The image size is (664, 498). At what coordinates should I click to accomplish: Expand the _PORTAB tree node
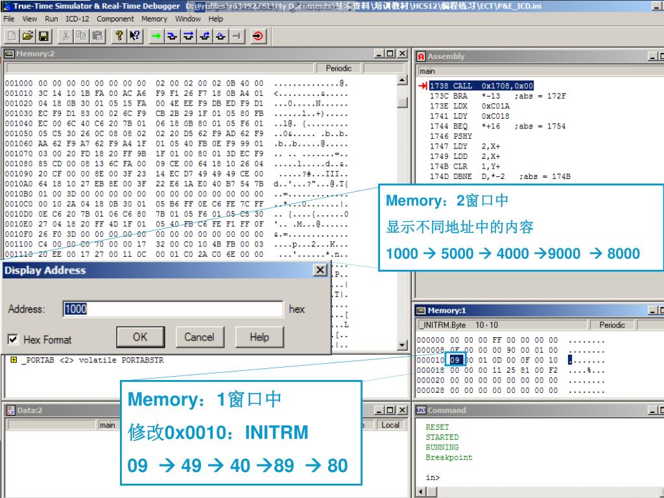click(x=14, y=360)
